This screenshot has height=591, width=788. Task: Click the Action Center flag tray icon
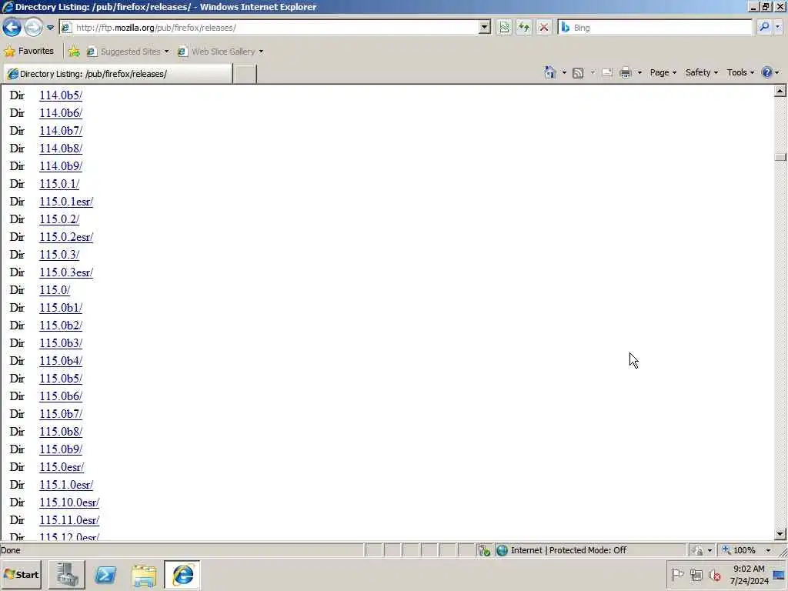click(677, 574)
